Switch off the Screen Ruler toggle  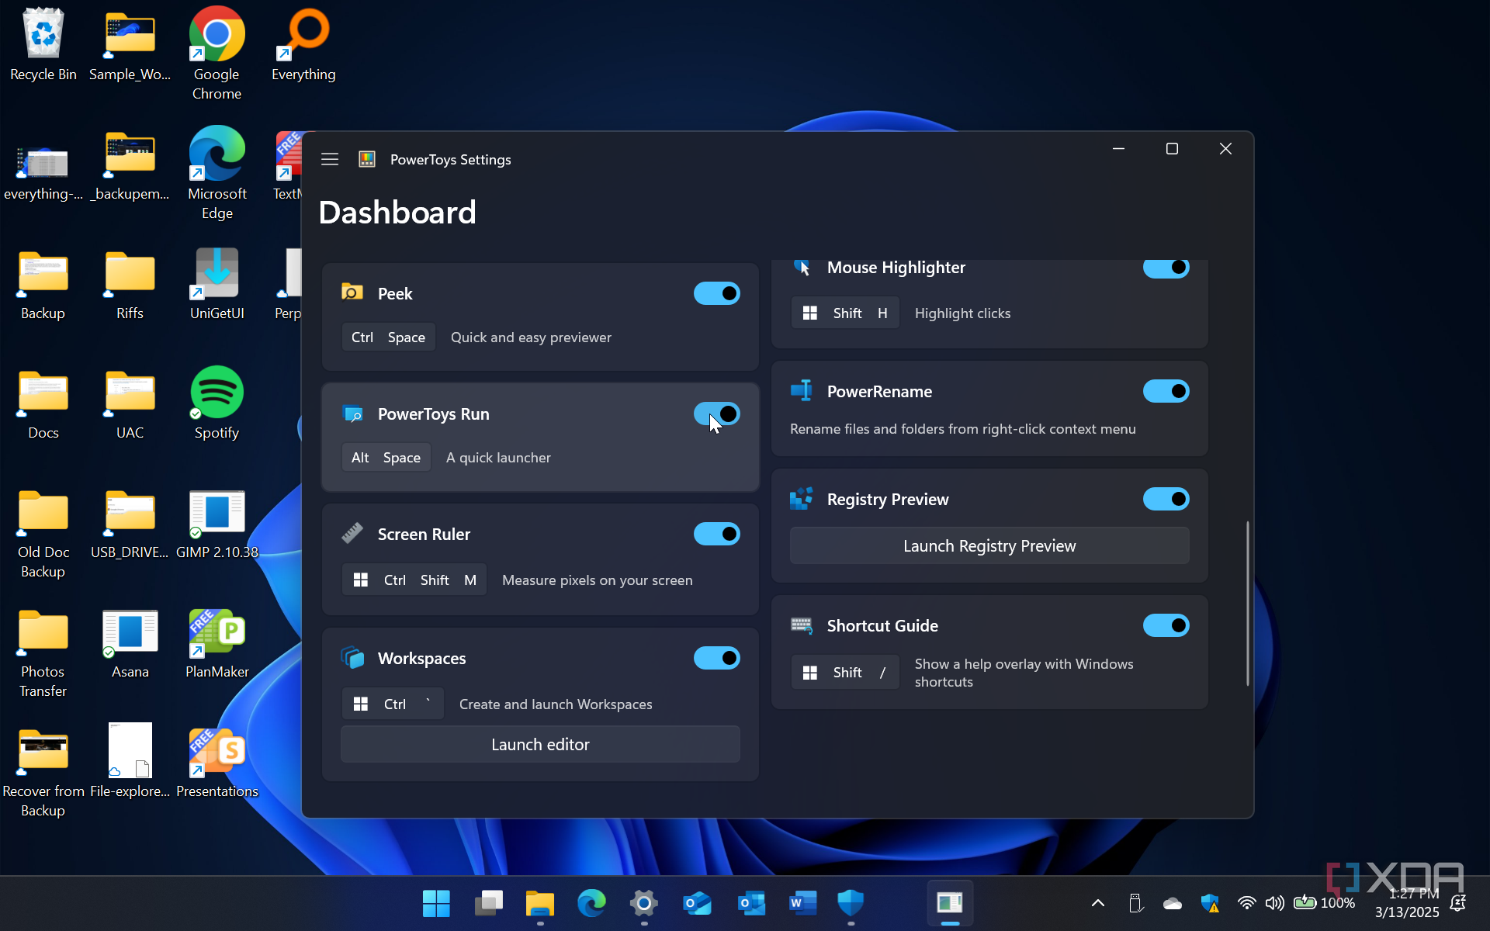716,534
